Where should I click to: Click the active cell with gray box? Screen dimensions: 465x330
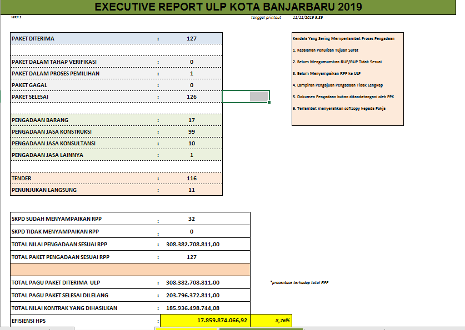coord(246,97)
